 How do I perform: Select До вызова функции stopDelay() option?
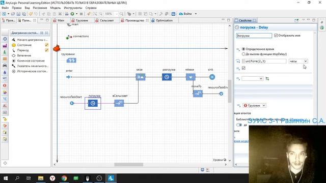[243, 54]
